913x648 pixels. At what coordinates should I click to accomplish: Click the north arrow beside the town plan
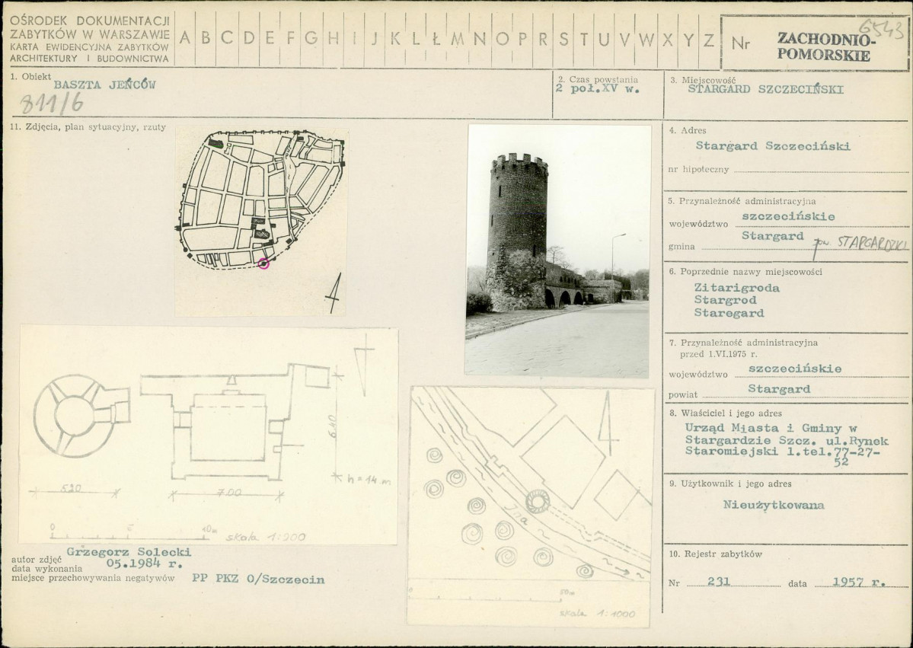pyautogui.click(x=334, y=293)
